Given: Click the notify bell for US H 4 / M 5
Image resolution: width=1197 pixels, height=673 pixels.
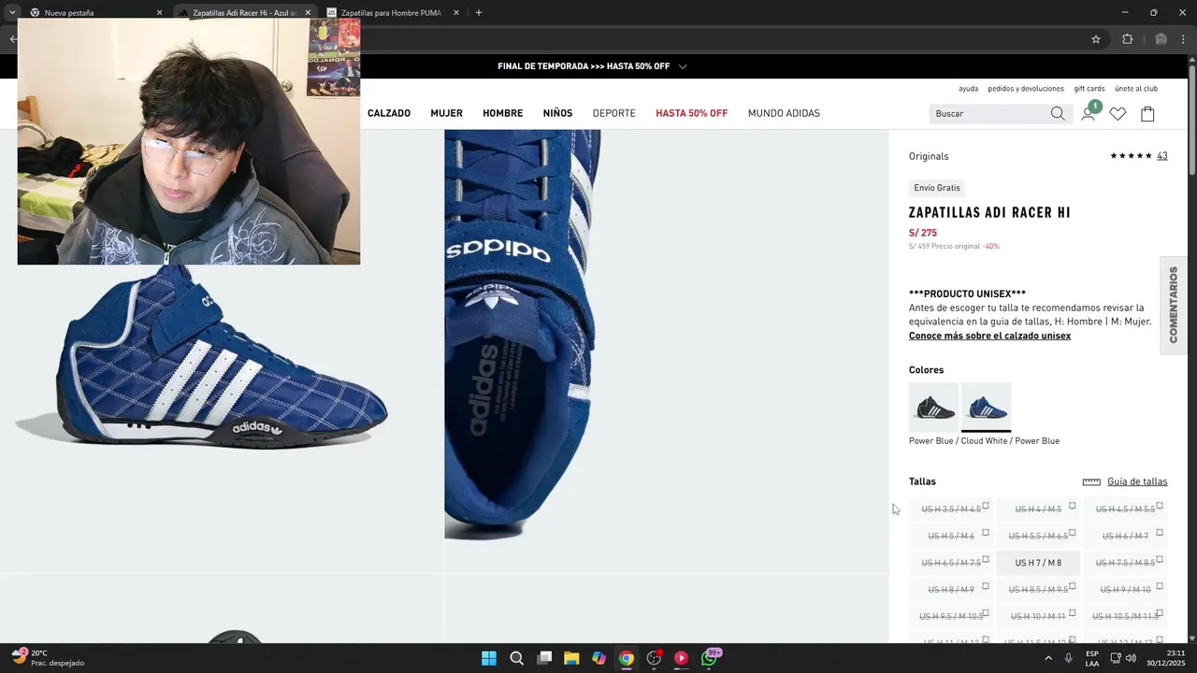Looking at the screenshot, I should coord(1072,506).
